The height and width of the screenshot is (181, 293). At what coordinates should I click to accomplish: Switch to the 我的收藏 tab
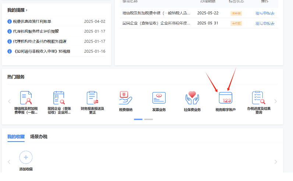[x=16, y=137]
